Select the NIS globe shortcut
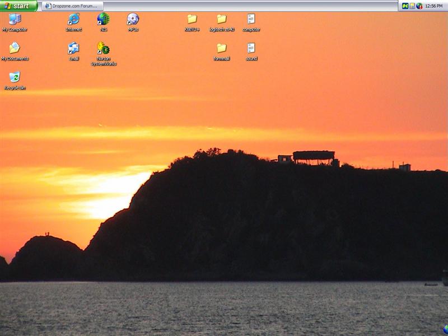The height and width of the screenshot is (336, 448). pyautogui.click(x=103, y=20)
